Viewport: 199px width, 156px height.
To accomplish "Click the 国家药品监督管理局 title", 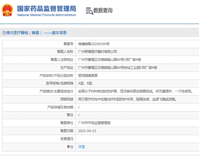I will pos(47,9).
